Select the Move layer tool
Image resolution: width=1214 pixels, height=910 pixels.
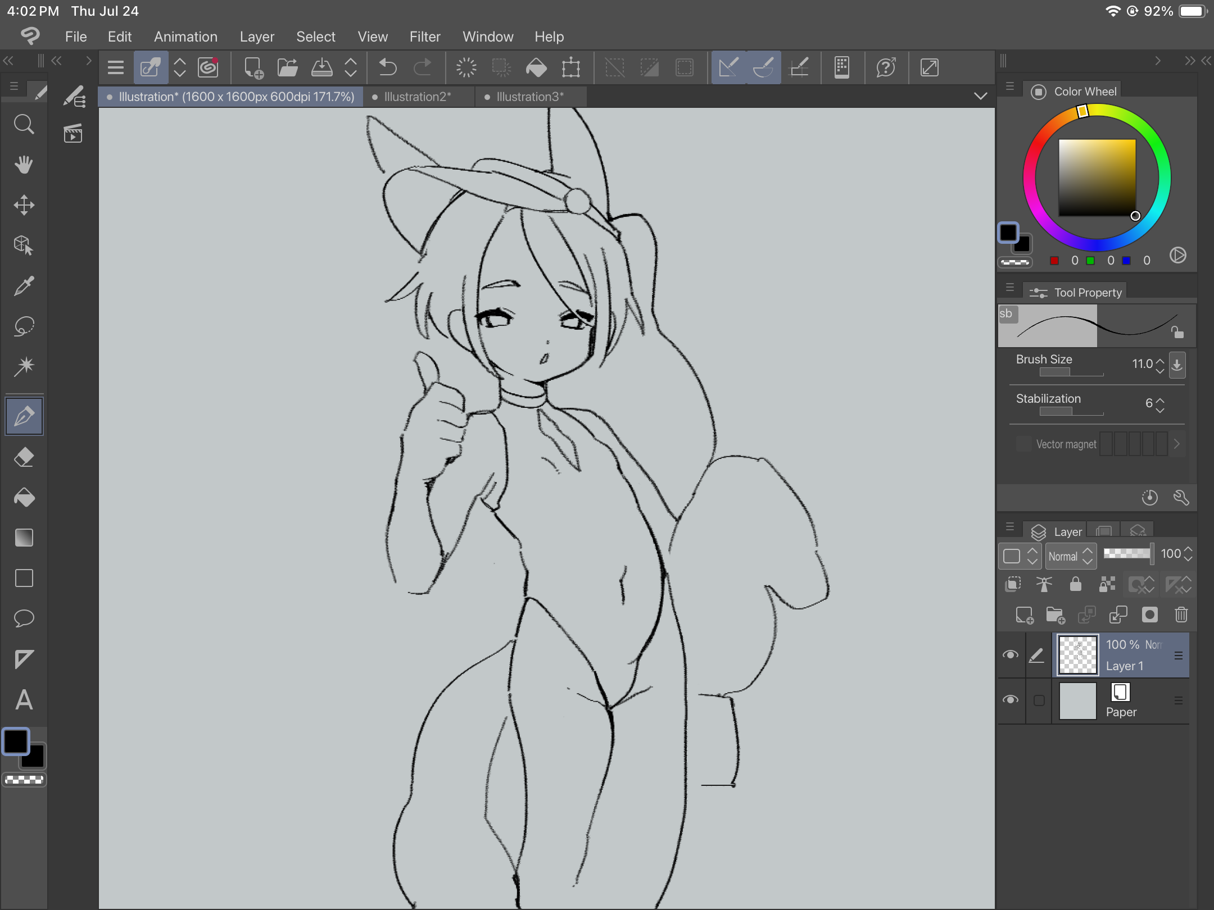[24, 205]
